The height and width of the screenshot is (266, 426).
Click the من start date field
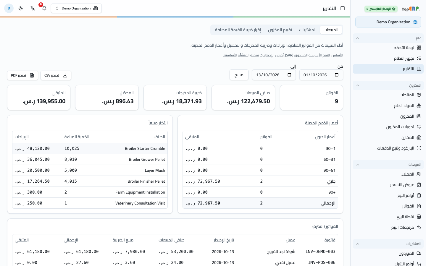pyautogui.click(x=321, y=75)
